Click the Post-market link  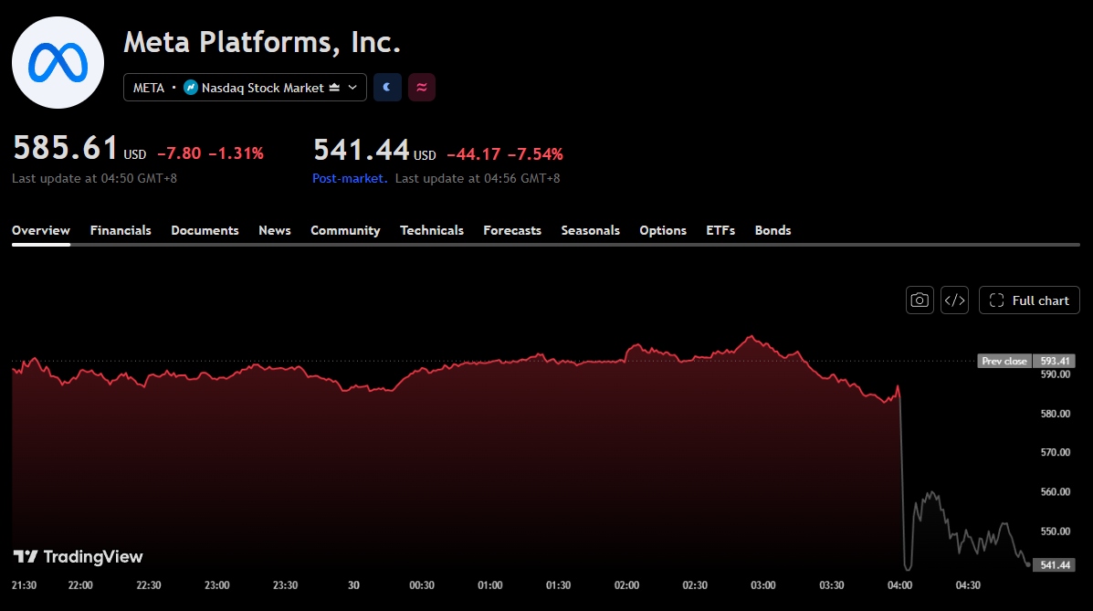pos(349,178)
